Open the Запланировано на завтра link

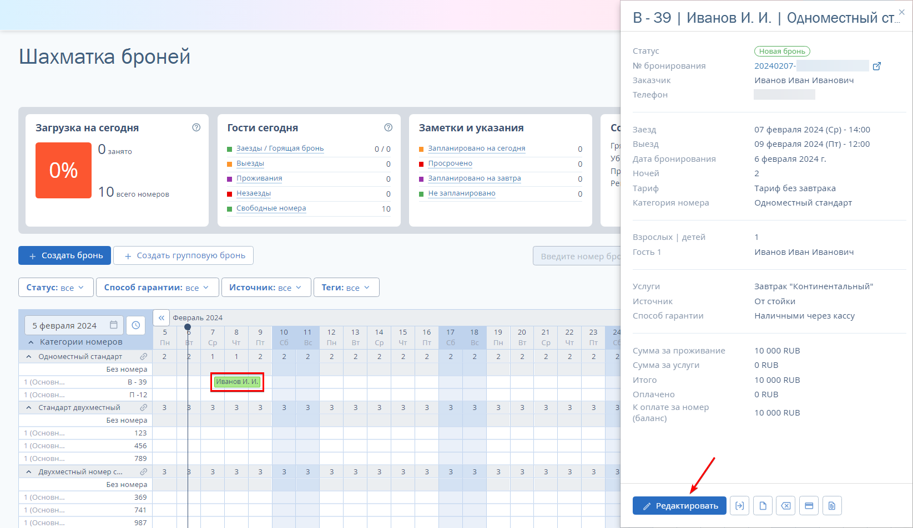point(475,178)
